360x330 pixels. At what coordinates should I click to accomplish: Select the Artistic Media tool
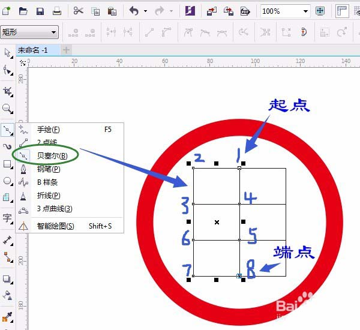coord(8,146)
